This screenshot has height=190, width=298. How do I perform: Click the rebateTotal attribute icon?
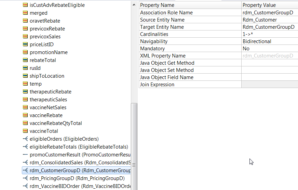[25, 60]
